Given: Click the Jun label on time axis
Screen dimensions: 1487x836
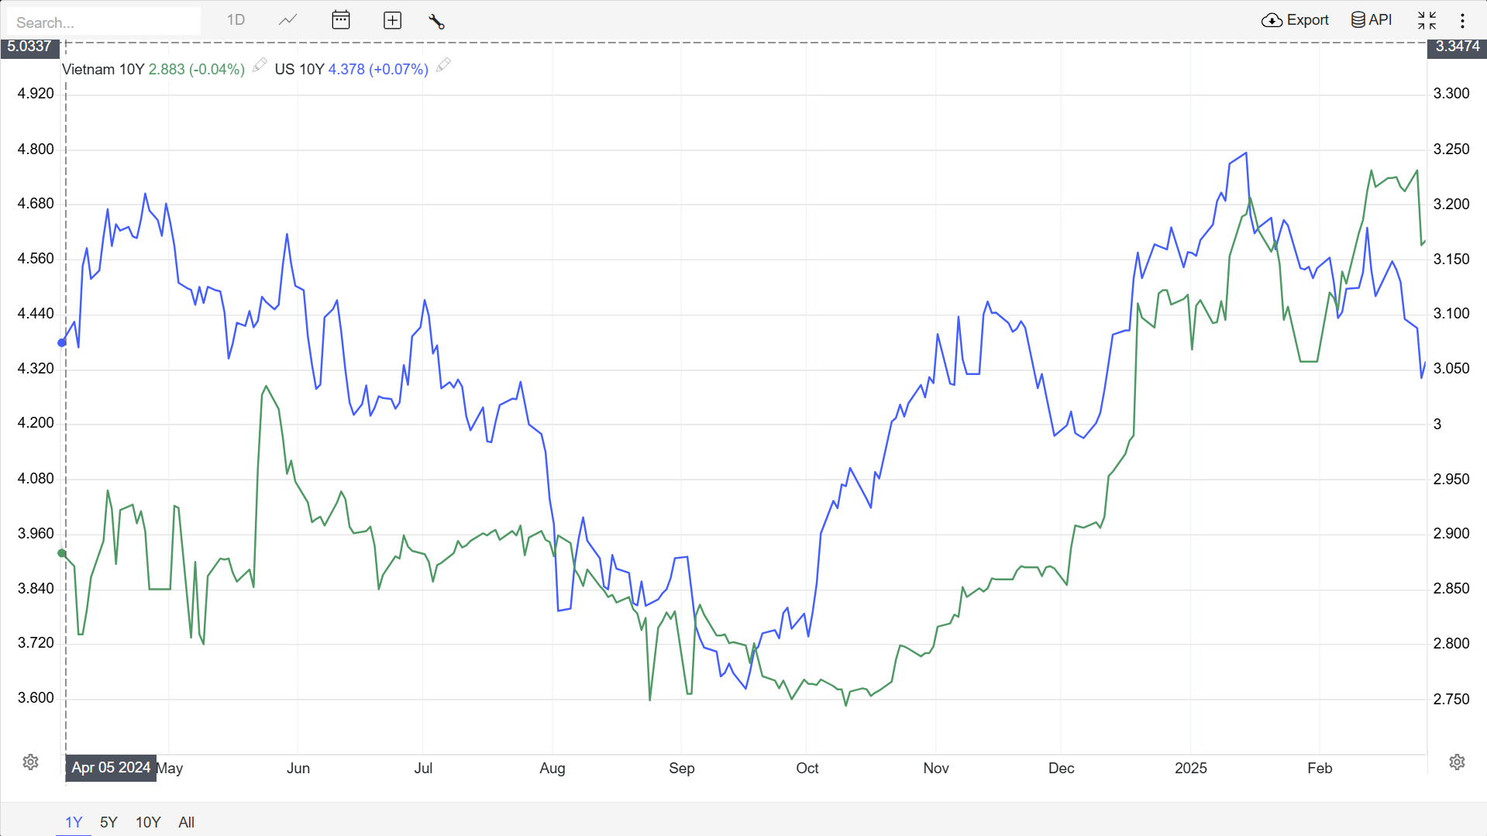Looking at the screenshot, I should (x=298, y=768).
